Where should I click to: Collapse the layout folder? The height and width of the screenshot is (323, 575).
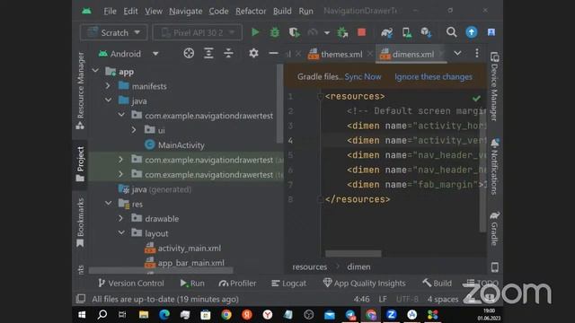tap(121, 232)
